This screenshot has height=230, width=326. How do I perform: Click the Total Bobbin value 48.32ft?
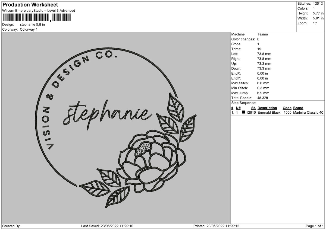pyautogui.click(x=263, y=98)
